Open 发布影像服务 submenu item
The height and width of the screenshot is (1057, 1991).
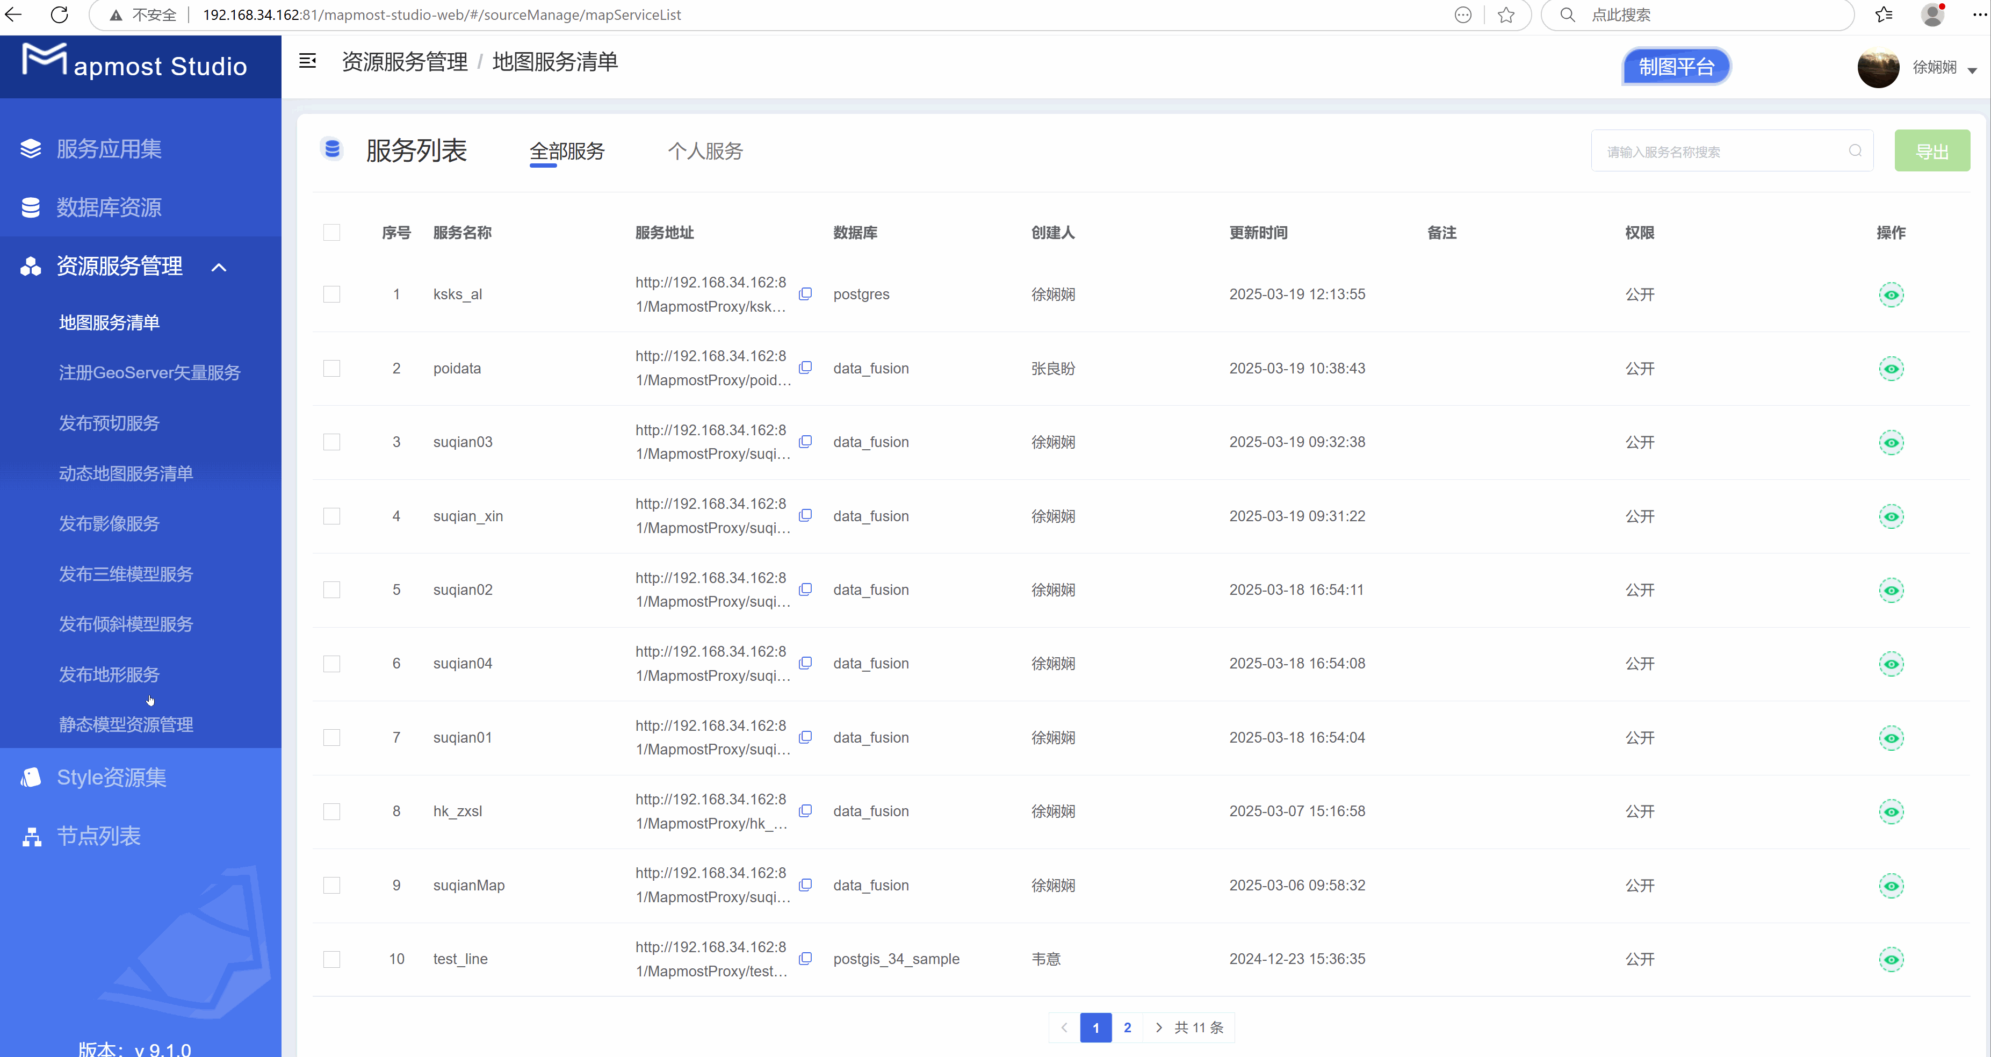(x=109, y=523)
